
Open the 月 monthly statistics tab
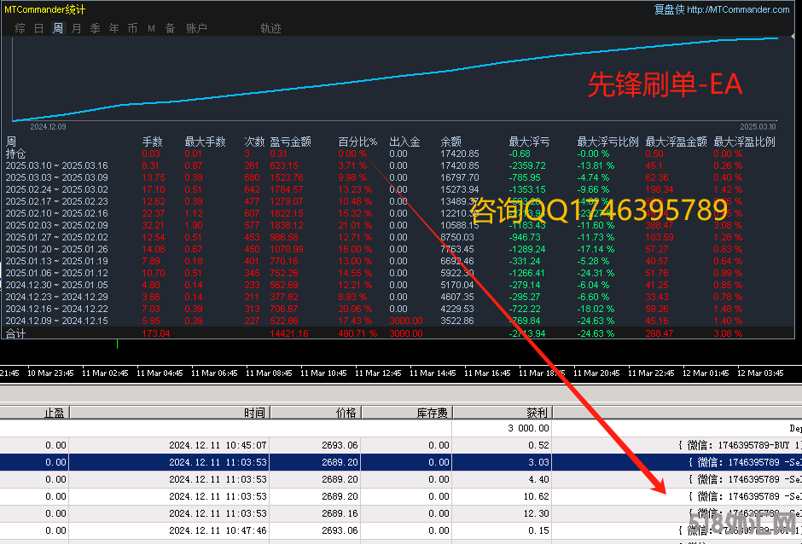77,28
